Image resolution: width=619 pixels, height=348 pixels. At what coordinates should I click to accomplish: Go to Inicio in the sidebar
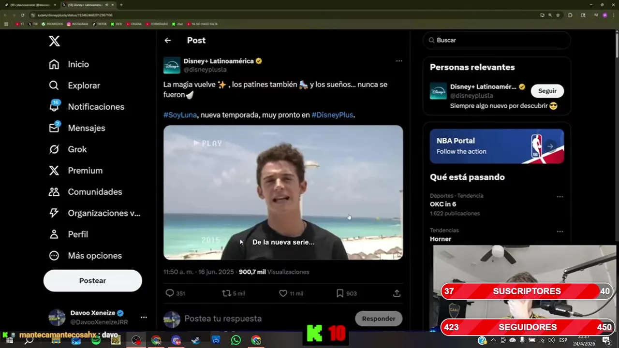coord(69,64)
